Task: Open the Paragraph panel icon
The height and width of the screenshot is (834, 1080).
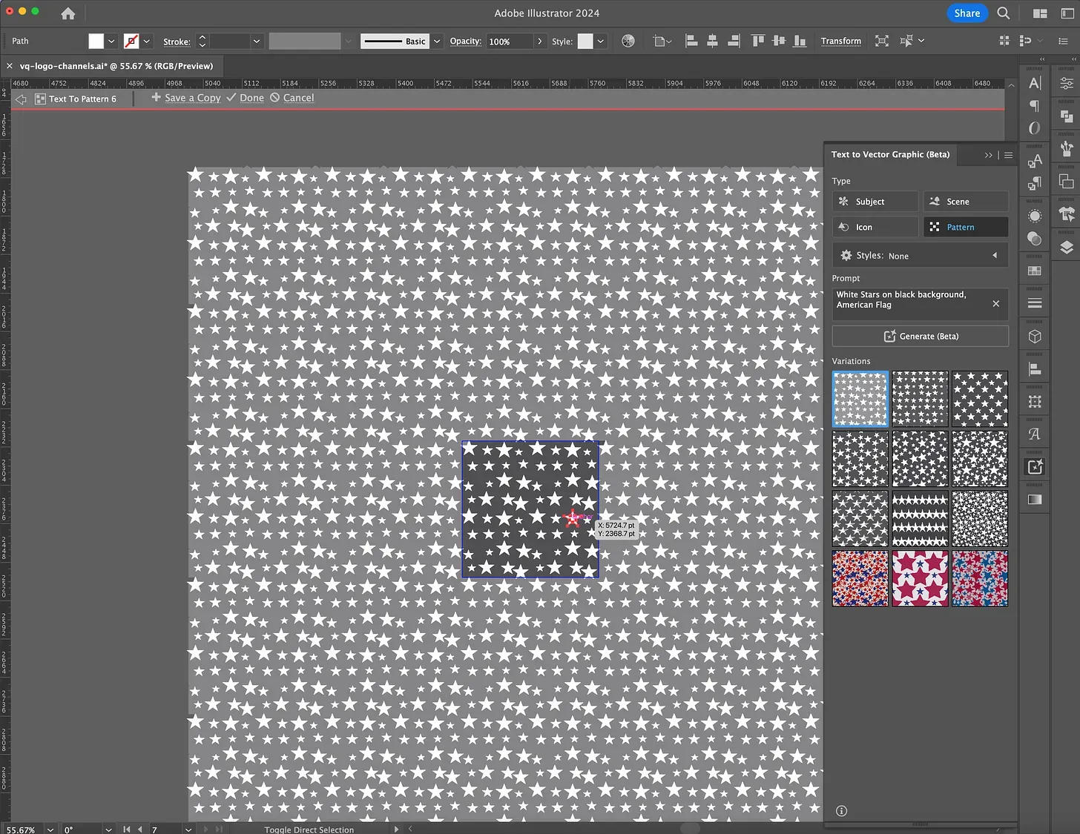Action: [x=1035, y=105]
